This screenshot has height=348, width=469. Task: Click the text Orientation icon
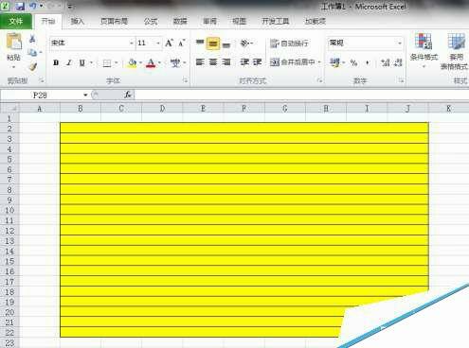point(244,43)
